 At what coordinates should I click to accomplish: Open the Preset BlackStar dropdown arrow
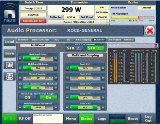pyautogui.click(x=108, y=22)
